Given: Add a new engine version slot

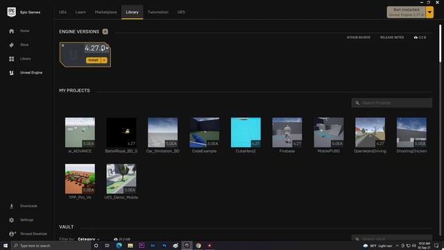Looking at the screenshot, I should coord(105,31).
